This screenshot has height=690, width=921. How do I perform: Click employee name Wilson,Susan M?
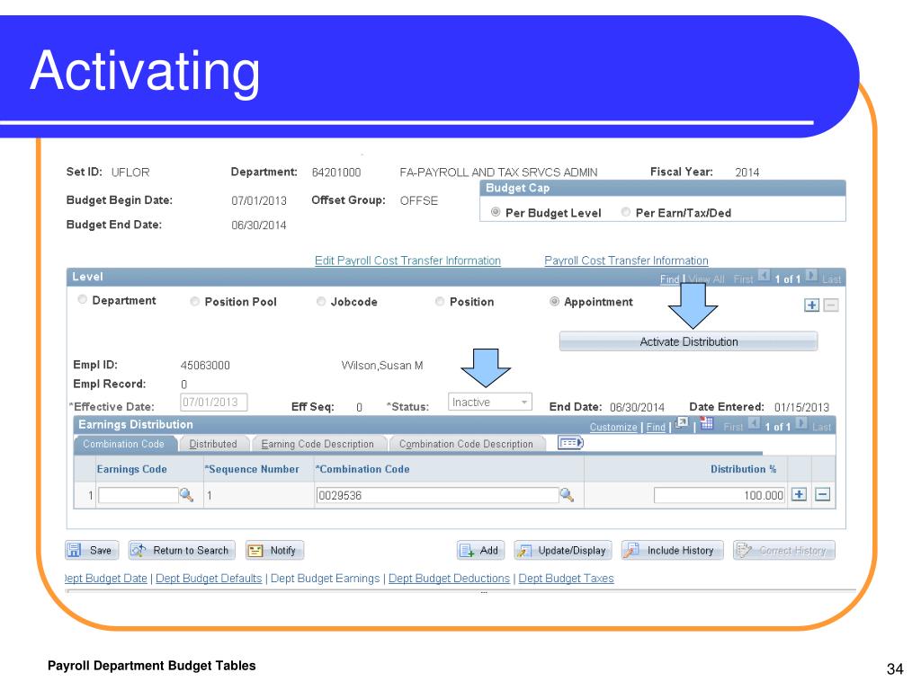tap(381, 366)
